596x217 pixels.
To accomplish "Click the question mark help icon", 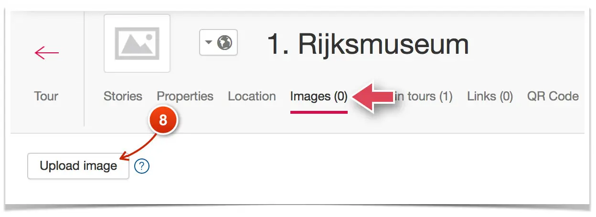I will (x=142, y=166).
